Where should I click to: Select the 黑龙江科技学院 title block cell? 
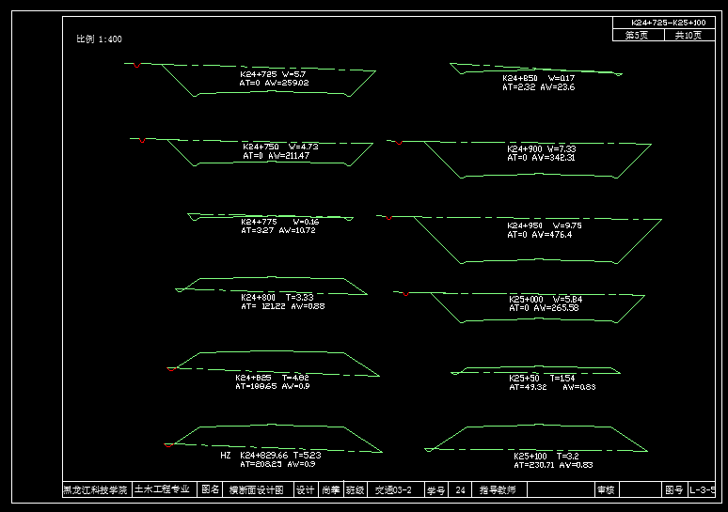[95, 489]
